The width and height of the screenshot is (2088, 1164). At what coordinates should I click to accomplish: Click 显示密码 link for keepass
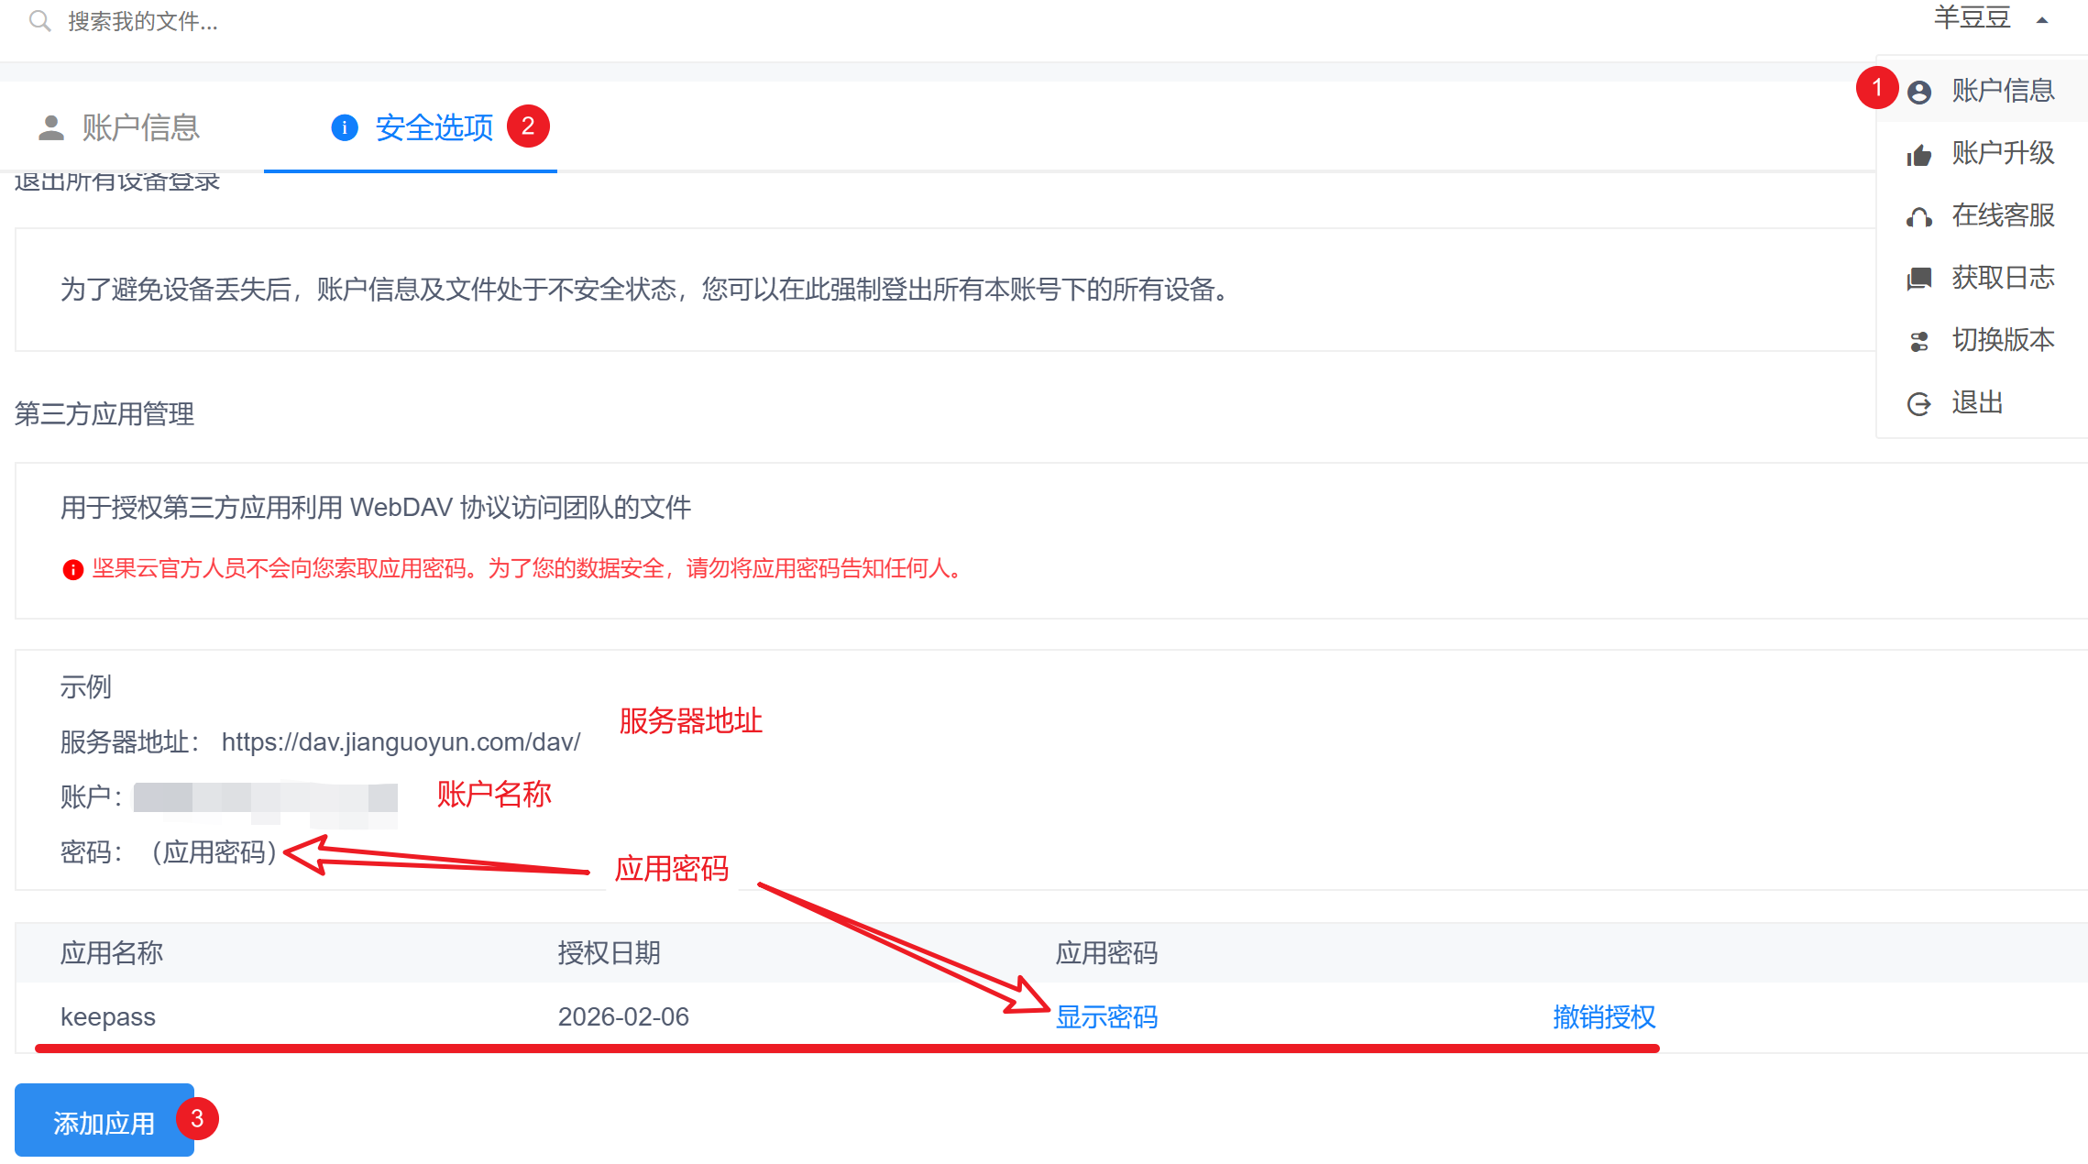coord(1106,1016)
